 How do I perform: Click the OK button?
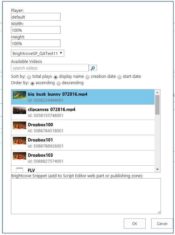coord(135,224)
